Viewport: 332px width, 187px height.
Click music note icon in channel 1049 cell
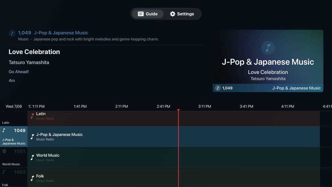coord(4,130)
